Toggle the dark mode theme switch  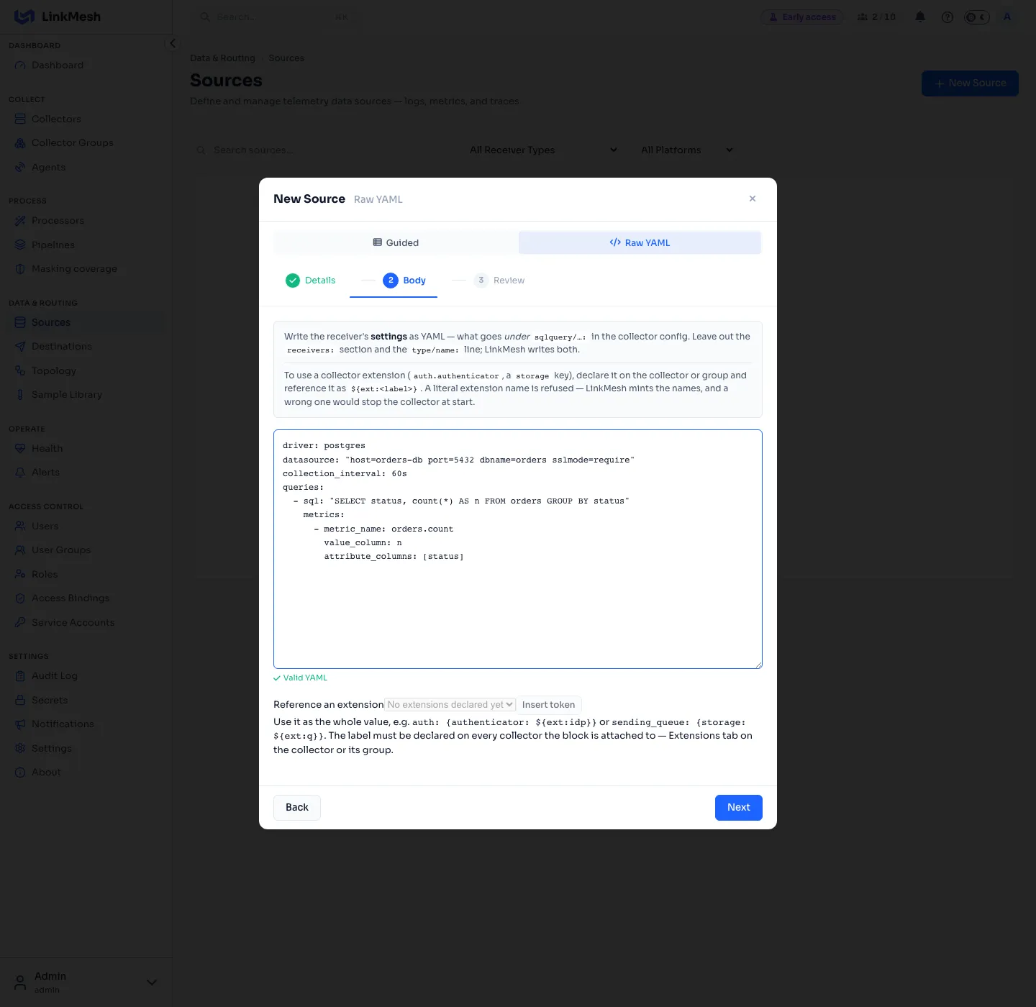coord(976,17)
